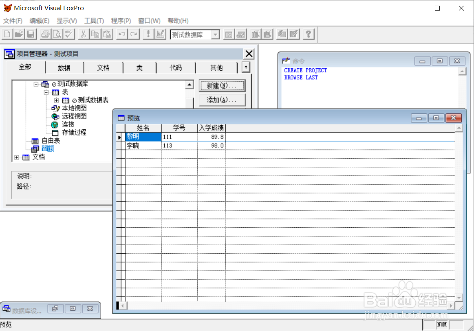This screenshot has width=474, height=331.
Task: Click the Cut scissors icon
Action: pyautogui.click(x=84, y=35)
